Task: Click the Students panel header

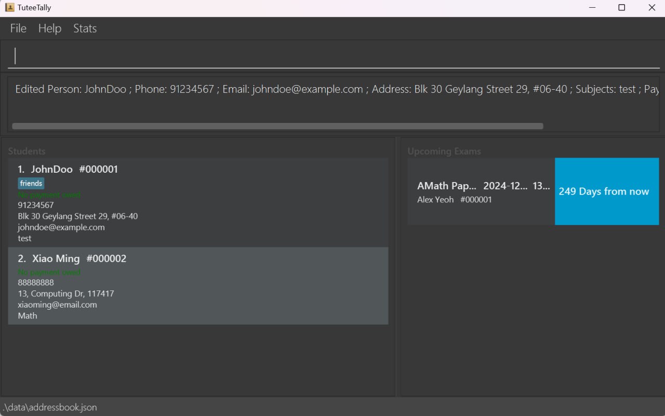Action: point(27,151)
